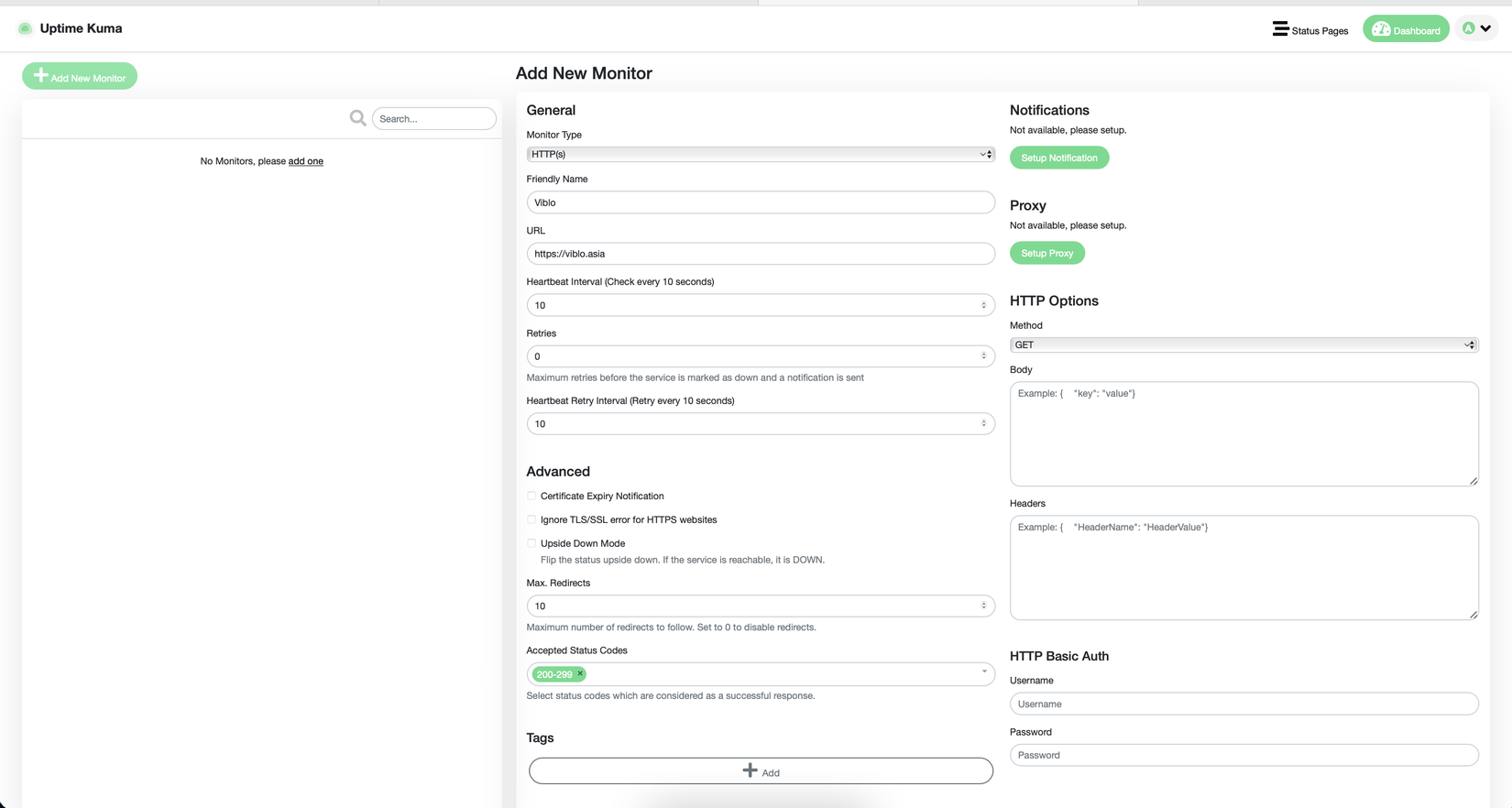
Task: Go to Status Pages
Action: (x=1319, y=30)
